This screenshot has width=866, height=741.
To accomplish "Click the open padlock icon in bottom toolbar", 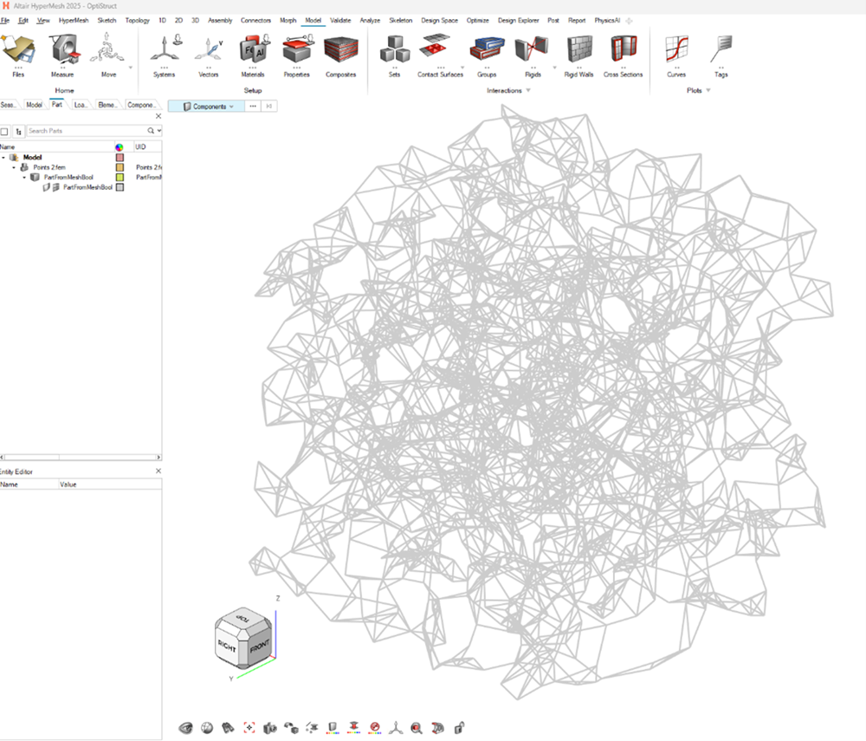I will click(459, 728).
